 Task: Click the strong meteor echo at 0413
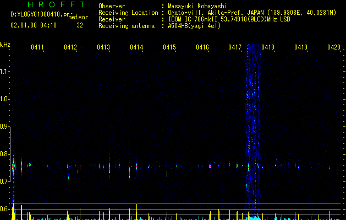[109, 167]
